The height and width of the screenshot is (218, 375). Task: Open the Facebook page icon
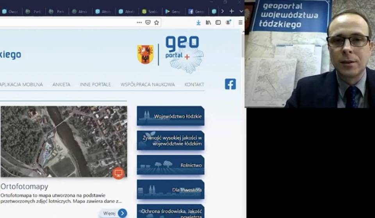coord(230,84)
